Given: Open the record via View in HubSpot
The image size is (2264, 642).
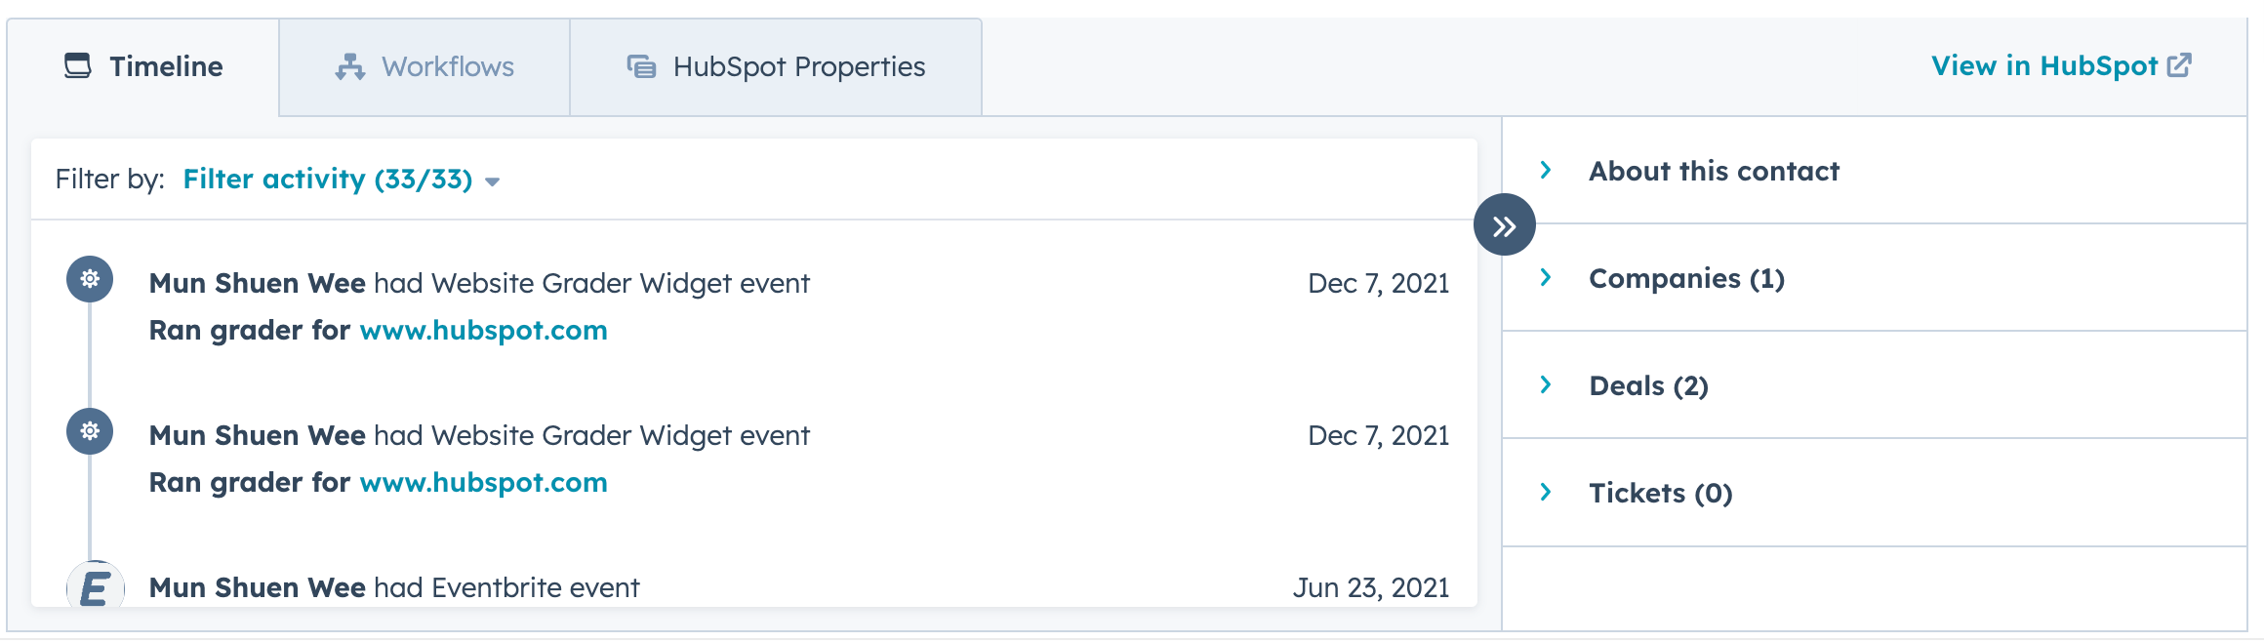Looking at the screenshot, I should tap(2044, 65).
